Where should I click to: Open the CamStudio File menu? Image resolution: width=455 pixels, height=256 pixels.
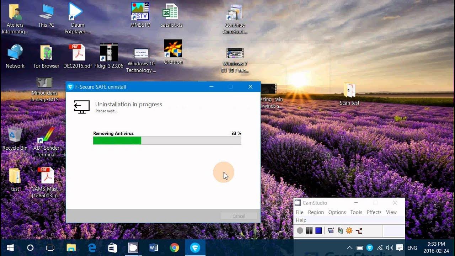click(x=300, y=212)
